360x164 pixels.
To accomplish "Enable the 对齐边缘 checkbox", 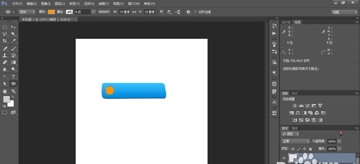I will (195, 12).
